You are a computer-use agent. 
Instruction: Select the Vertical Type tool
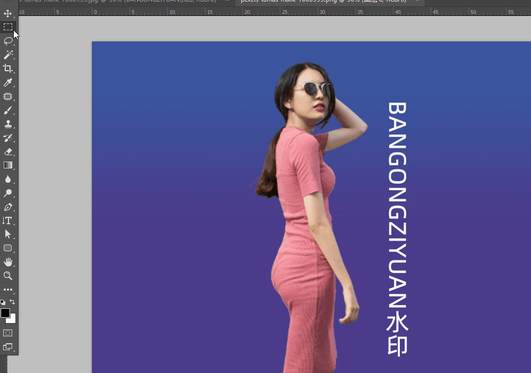coord(8,221)
